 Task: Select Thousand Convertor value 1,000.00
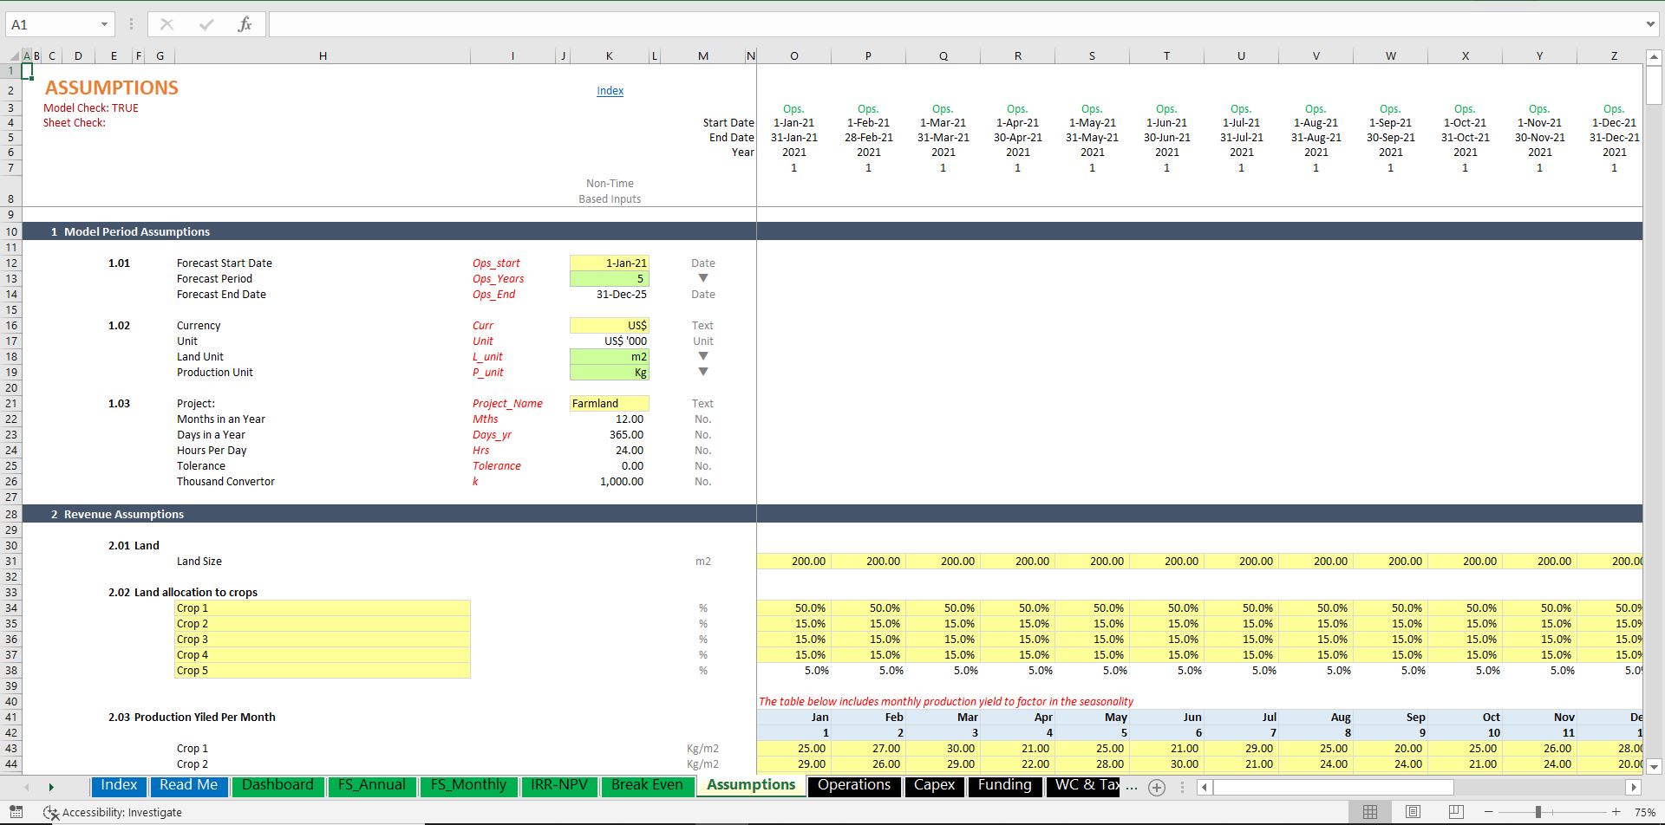coord(621,481)
